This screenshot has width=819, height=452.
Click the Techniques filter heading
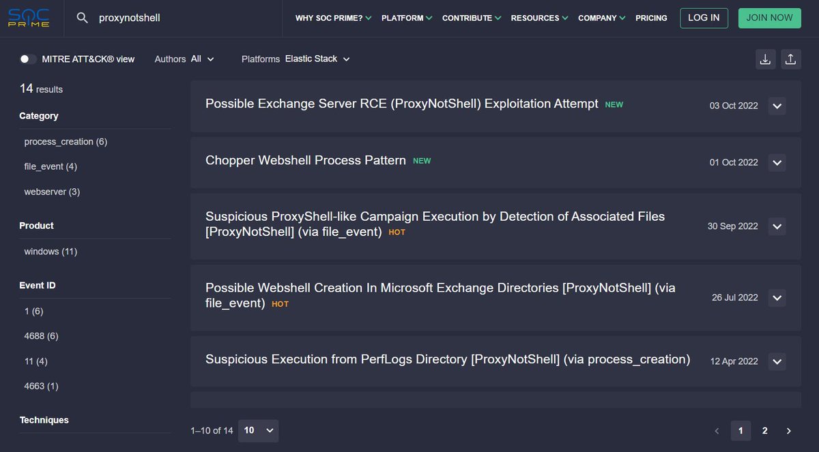[x=44, y=420]
